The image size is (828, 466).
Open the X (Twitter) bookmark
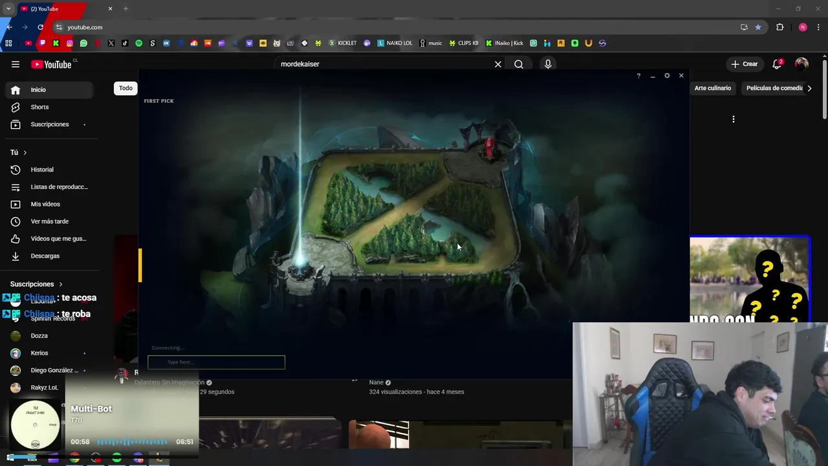coord(111,43)
